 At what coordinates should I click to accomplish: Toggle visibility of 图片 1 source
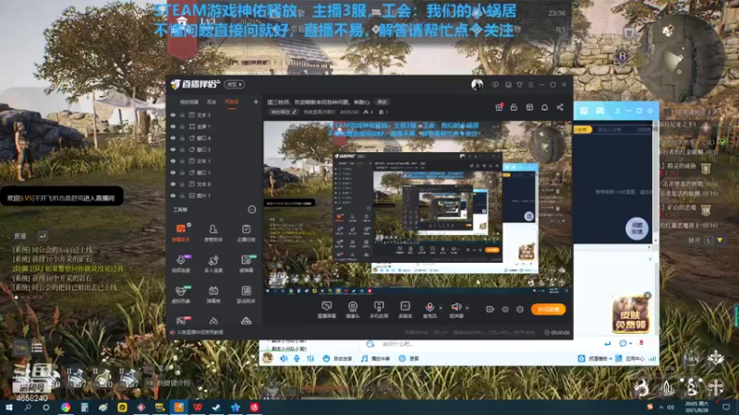(x=173, y=196)
